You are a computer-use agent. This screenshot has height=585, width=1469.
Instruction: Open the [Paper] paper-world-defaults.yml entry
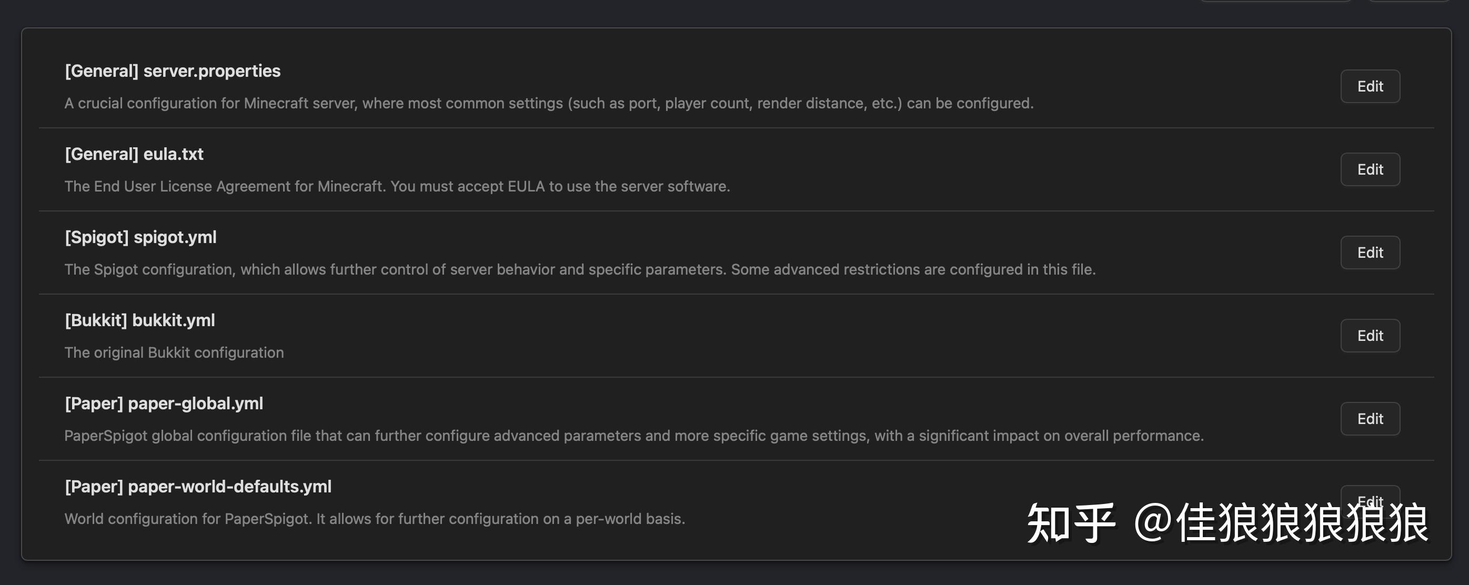coord(198,486)
